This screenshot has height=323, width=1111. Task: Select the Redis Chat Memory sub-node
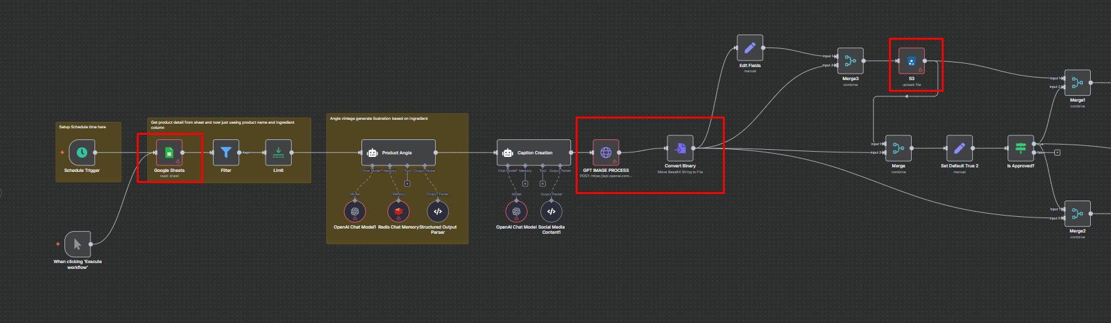point(399,211)
